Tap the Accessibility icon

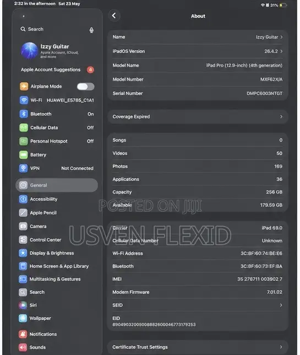click(23, 199)
